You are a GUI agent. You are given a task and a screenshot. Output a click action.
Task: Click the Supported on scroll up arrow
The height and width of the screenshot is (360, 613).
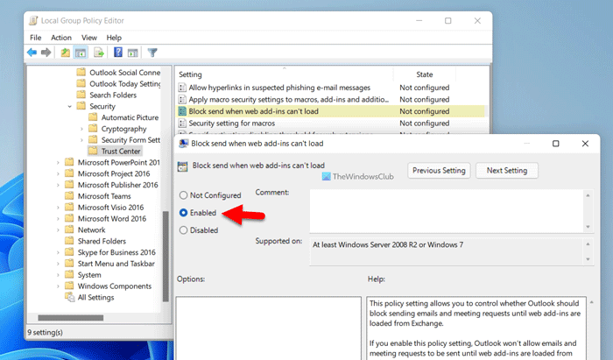(x=588, y=244)
